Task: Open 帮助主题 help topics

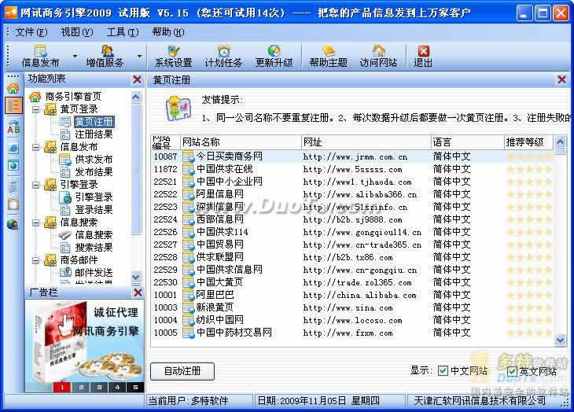Action: 329,57
